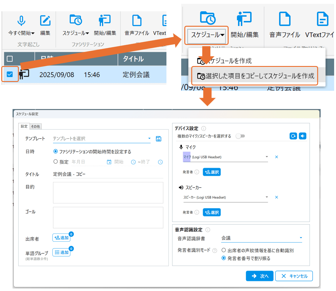The width and height of the screenshot is (336, 291).
Task: Click inside the 目的 text field
Action: click(108, 193)
